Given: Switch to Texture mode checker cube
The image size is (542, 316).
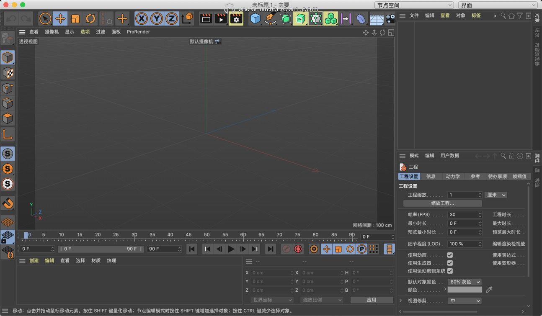Looking at the screenshot, I should pyautogui.click(x=8, y=73).
